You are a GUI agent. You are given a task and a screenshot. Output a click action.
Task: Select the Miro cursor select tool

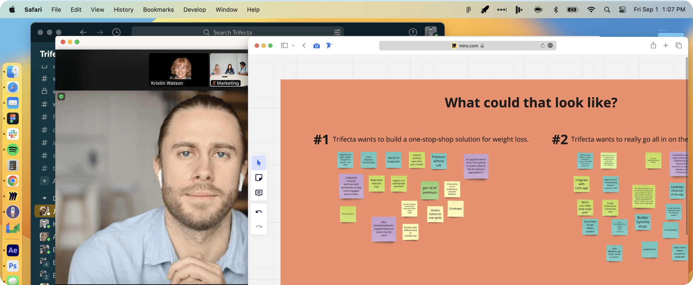(x=259, y=163)
